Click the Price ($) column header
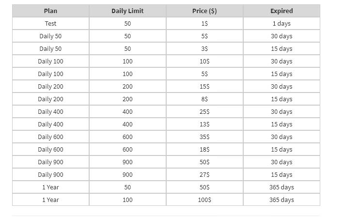Screen dimensions: 344x217 coord(204,11)
